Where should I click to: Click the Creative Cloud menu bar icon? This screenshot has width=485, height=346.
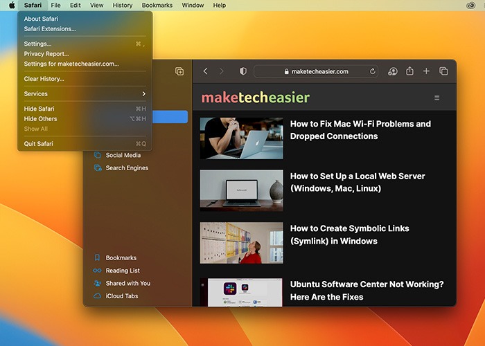470,6
